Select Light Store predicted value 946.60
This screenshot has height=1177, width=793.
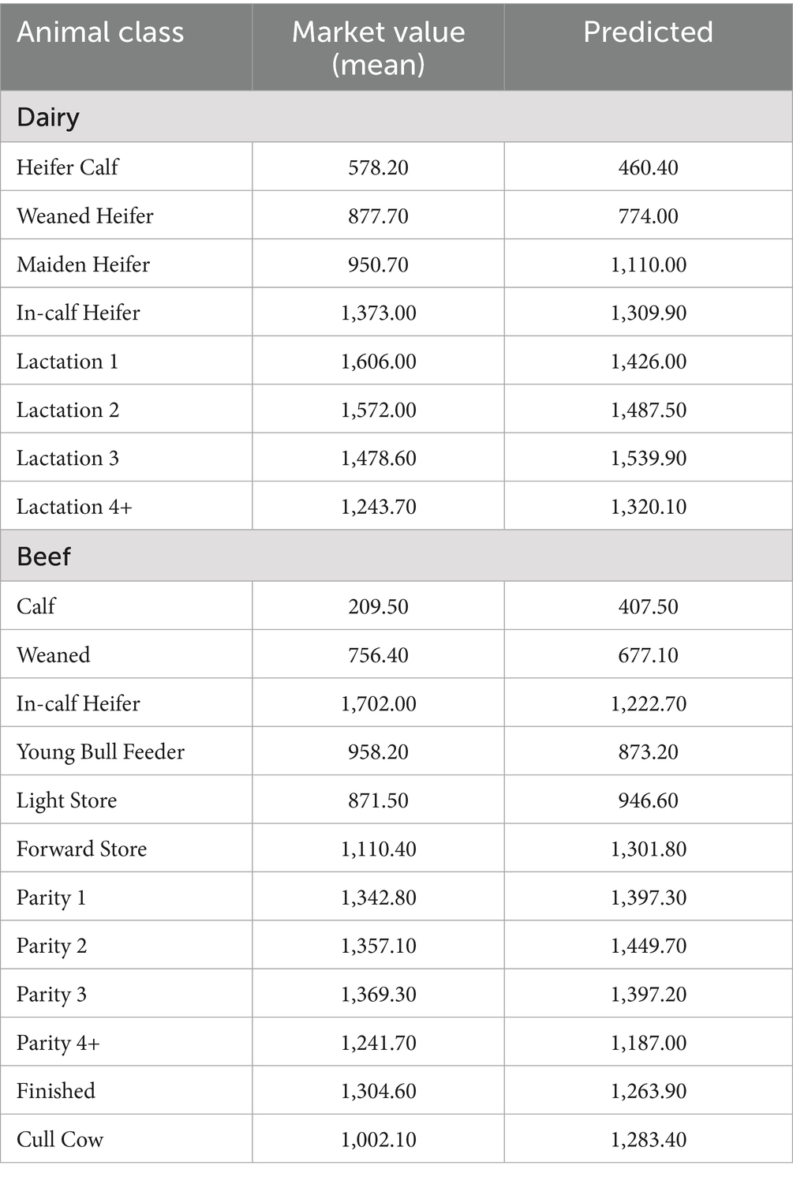(x=648, y=800)
